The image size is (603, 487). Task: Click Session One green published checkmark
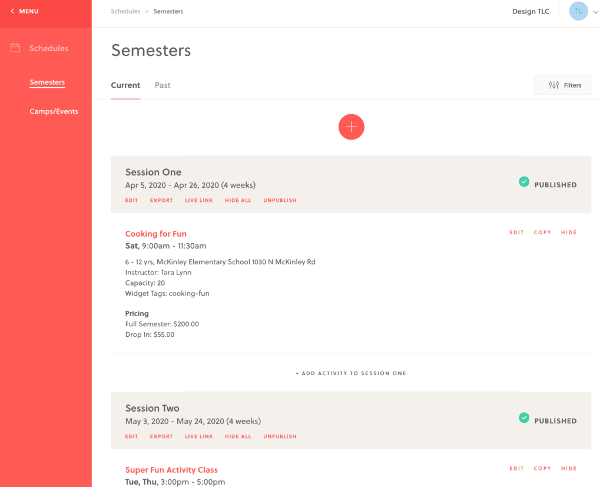click(x=524, y=182)
